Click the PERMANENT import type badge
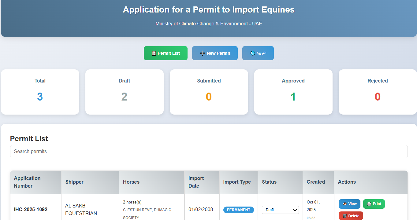The width and height of the screenshot is (417, 220). [238, 210]
